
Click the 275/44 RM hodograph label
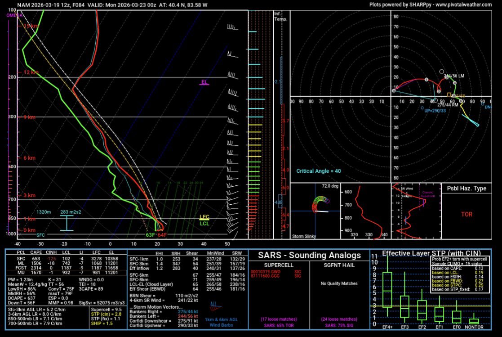pyautogui.click(x=448, y=105)
